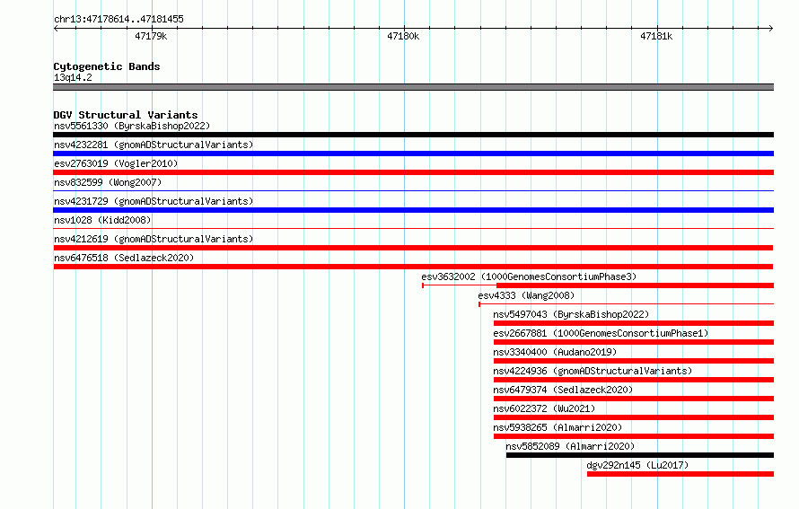Open nsv4224936 (gnomADStructuralVariants) label

click(x=593, y=371)
